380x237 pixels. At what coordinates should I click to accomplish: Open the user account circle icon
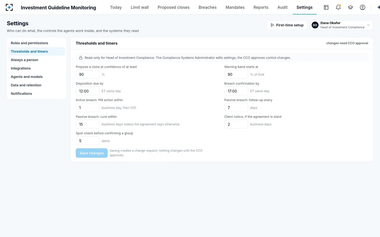click(x=363, y=7)
